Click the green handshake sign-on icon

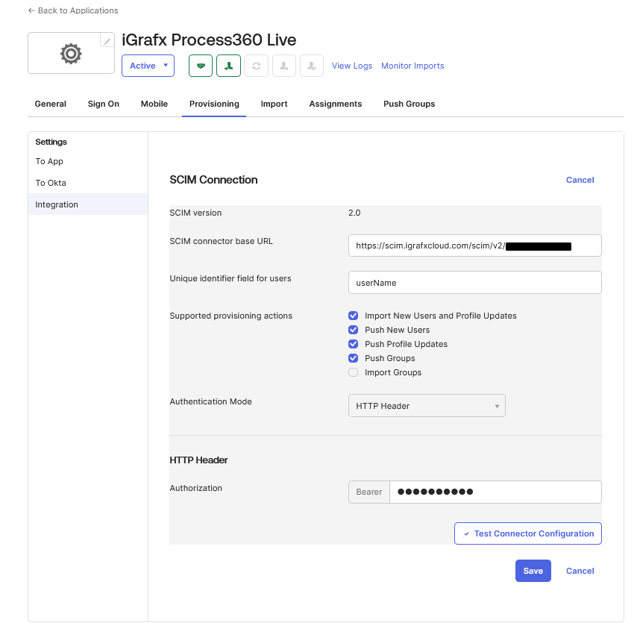pos(201,66)
